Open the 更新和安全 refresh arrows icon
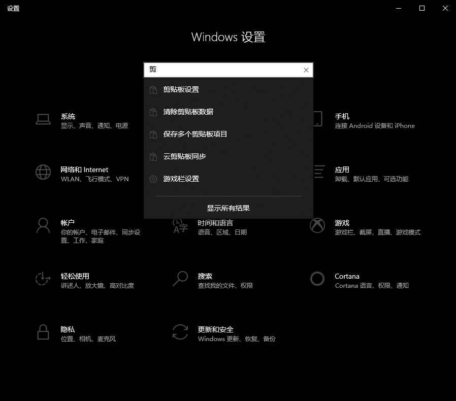Screen dimensions: 456x401 tap(180, 332)
